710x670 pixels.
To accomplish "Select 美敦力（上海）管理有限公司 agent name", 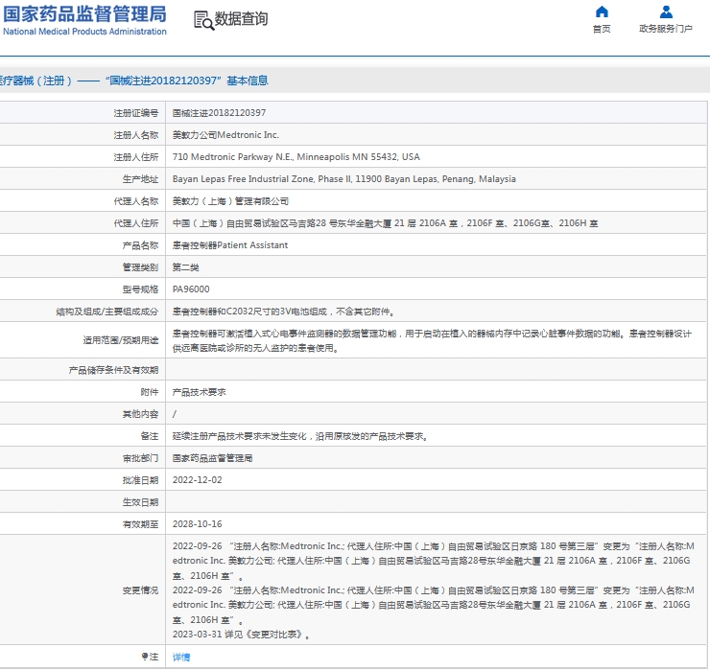I will [230, 201].
